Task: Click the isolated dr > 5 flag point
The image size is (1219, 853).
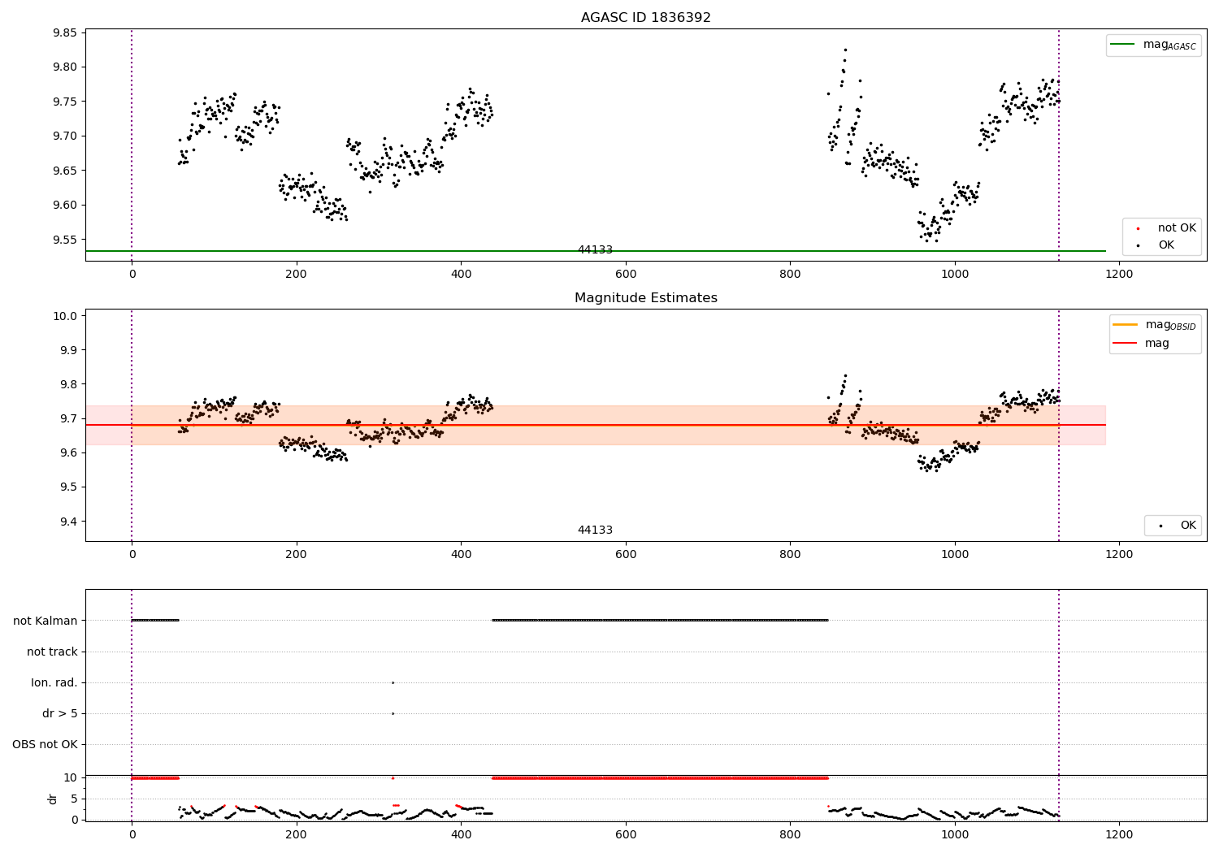Action: pos(393,713)
